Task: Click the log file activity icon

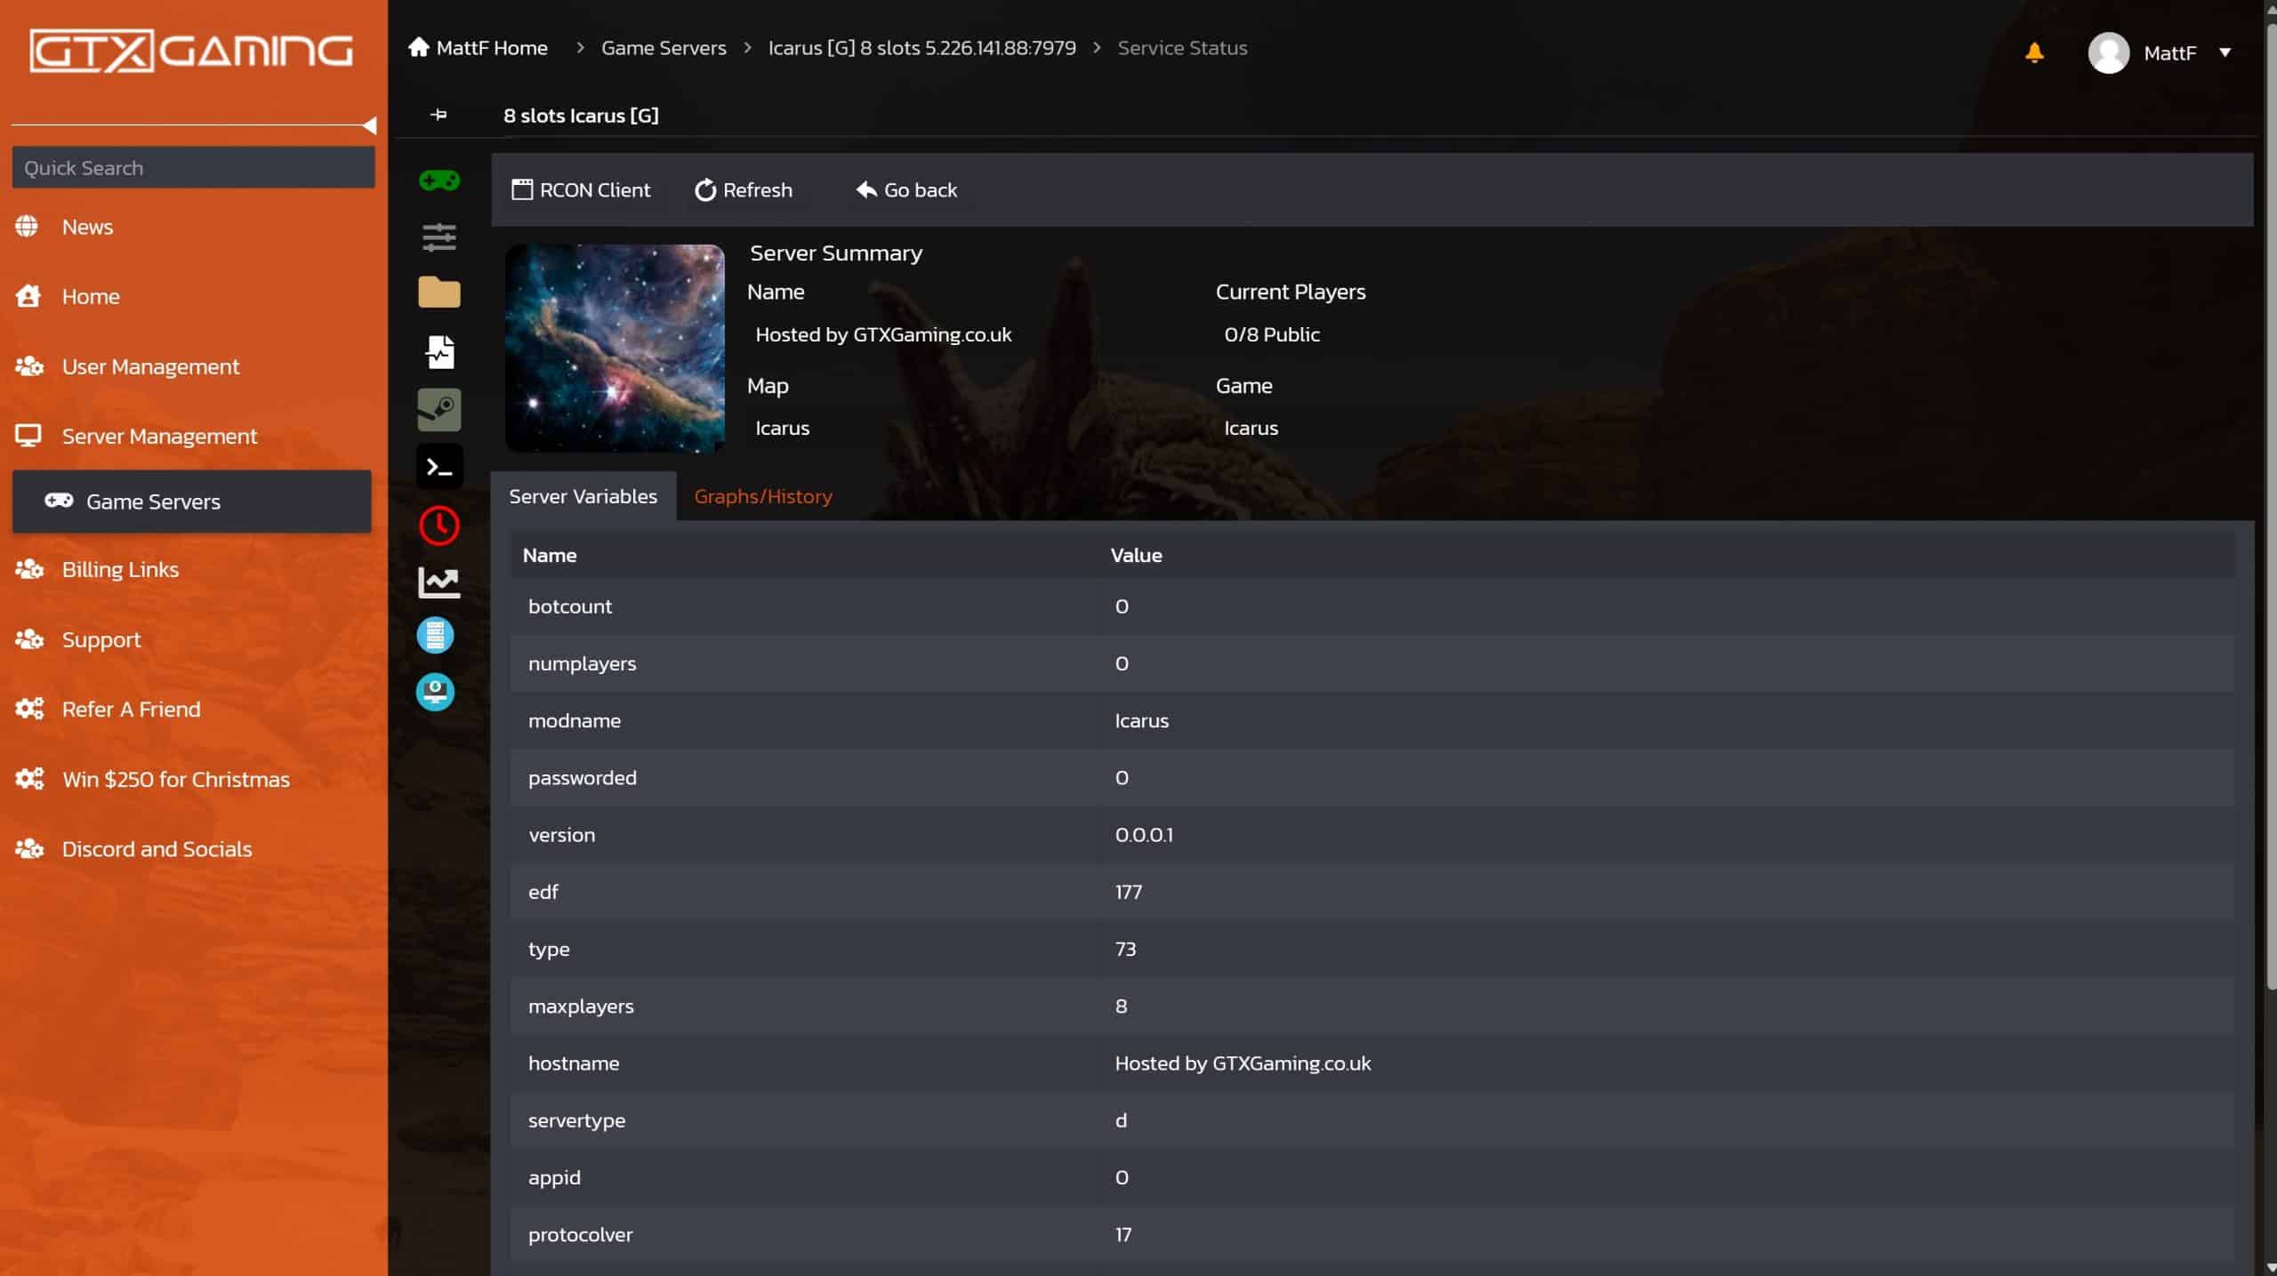Action: 439,352
